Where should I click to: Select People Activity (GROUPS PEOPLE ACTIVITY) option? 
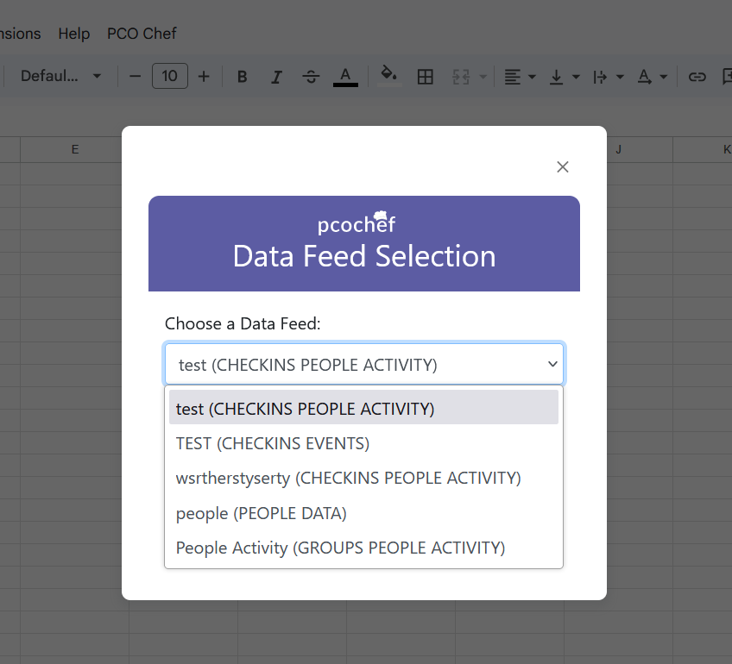[363, 548]
